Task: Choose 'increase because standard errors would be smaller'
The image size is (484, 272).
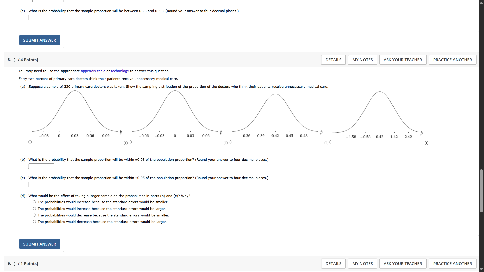Action: click(x=34, y=202)
